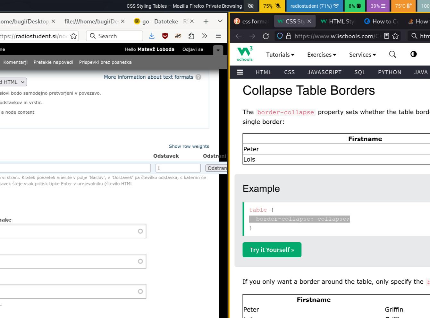Click the Odstavek number input field
This screenshot has height=318, width=430.
pos(178,168)
